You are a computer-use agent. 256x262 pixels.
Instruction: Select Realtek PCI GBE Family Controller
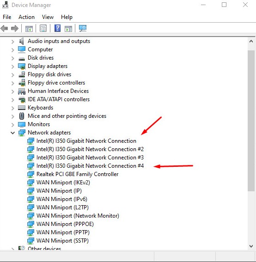point(77,174)
